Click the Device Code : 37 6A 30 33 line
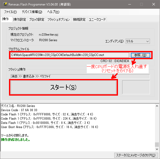Viewport: 160px width, 159px height. pyautogui.click(x=19, y=110)
